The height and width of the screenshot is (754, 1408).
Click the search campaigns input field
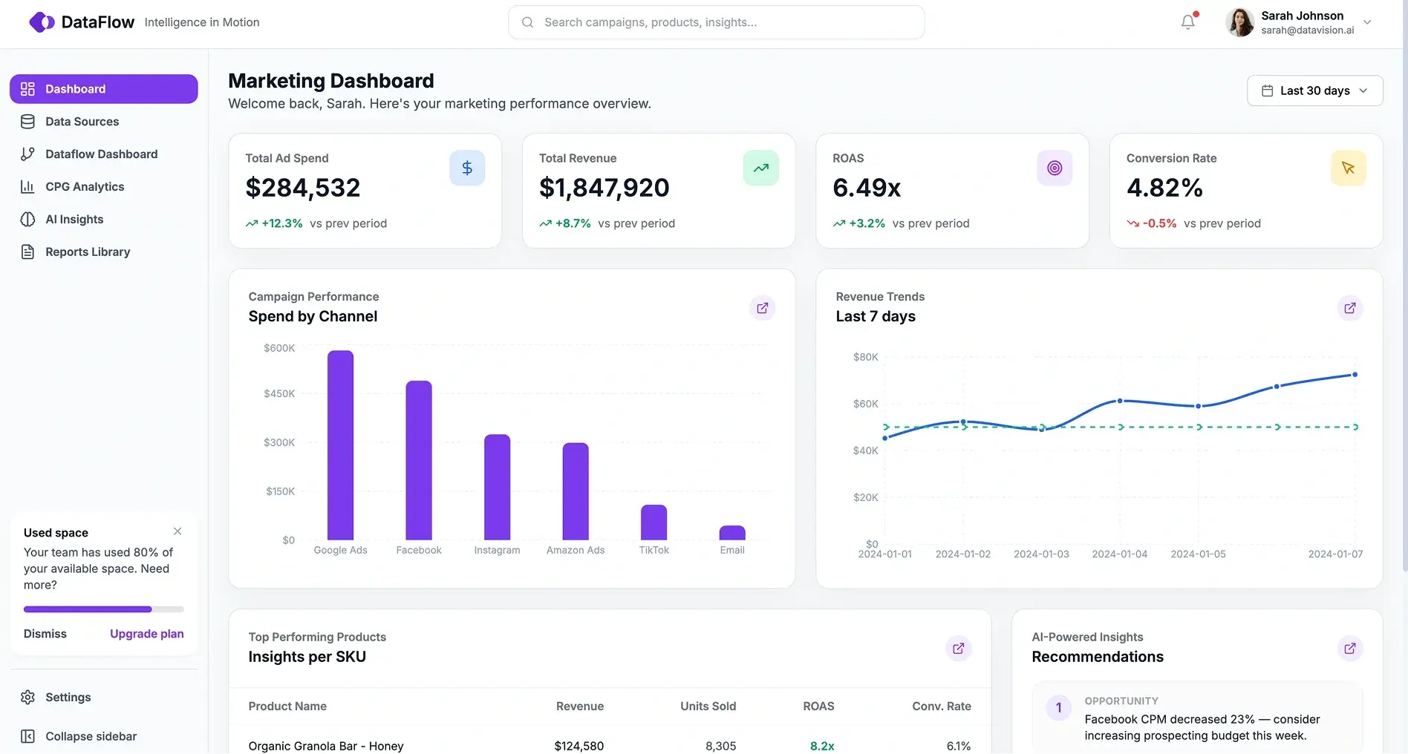715,22
